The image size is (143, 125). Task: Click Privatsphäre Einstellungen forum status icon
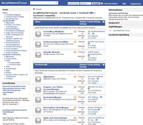point(38,110)
